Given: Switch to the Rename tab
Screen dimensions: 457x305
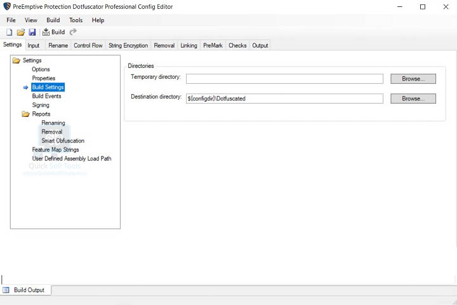Looking at the screenshot, I should coord(58,46).
